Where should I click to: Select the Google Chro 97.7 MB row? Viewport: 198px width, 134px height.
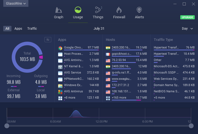(x=79, y=48)
